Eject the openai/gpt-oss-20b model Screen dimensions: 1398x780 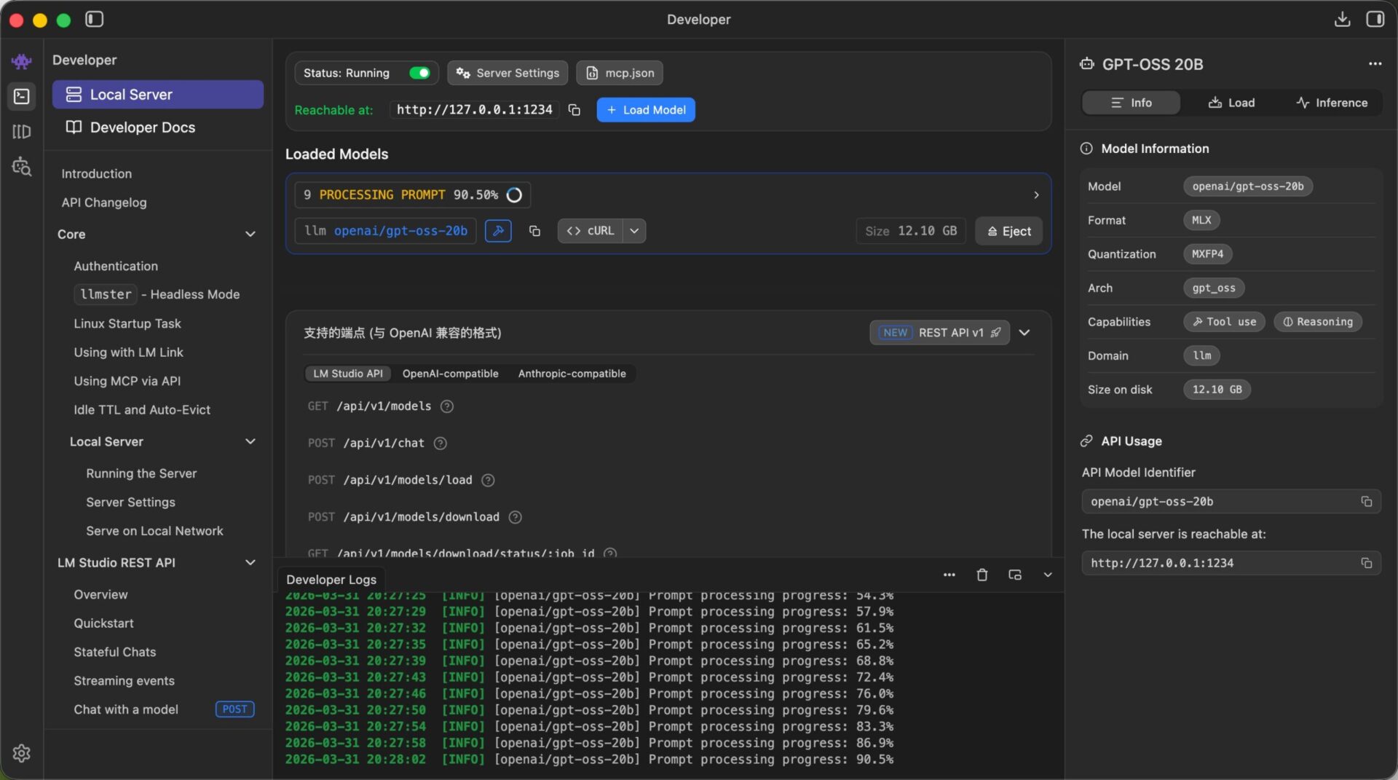[x=1008, y=231]
